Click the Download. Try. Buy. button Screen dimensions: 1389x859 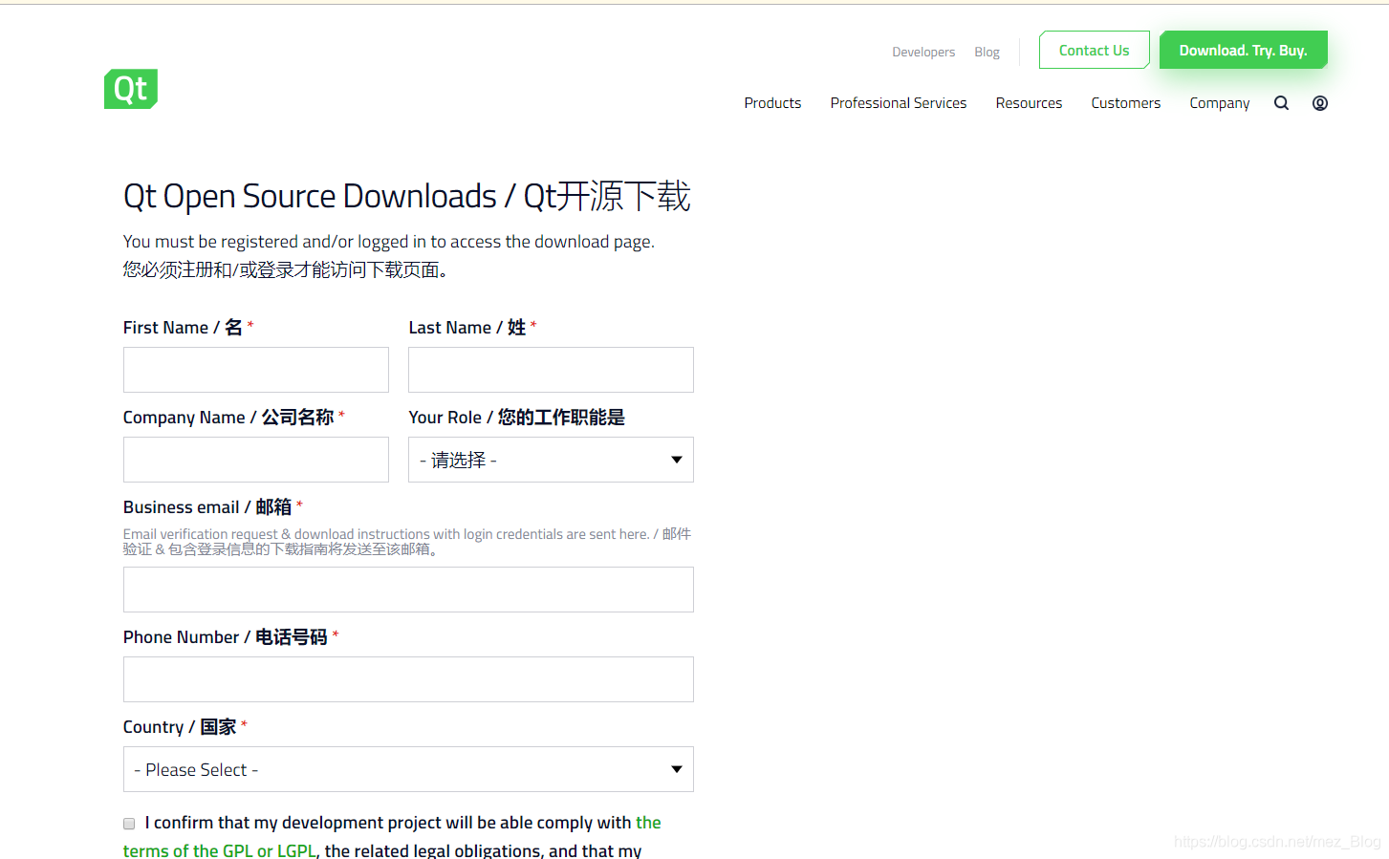tap(1243, 50)
